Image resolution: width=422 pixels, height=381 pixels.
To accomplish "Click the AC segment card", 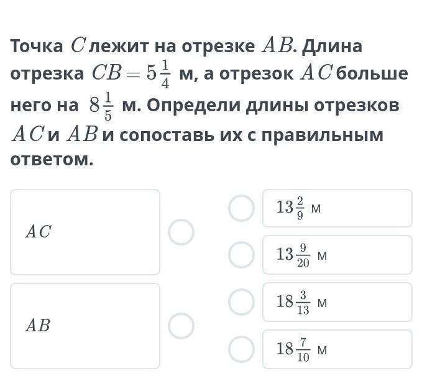I will [x=85, y=232].
